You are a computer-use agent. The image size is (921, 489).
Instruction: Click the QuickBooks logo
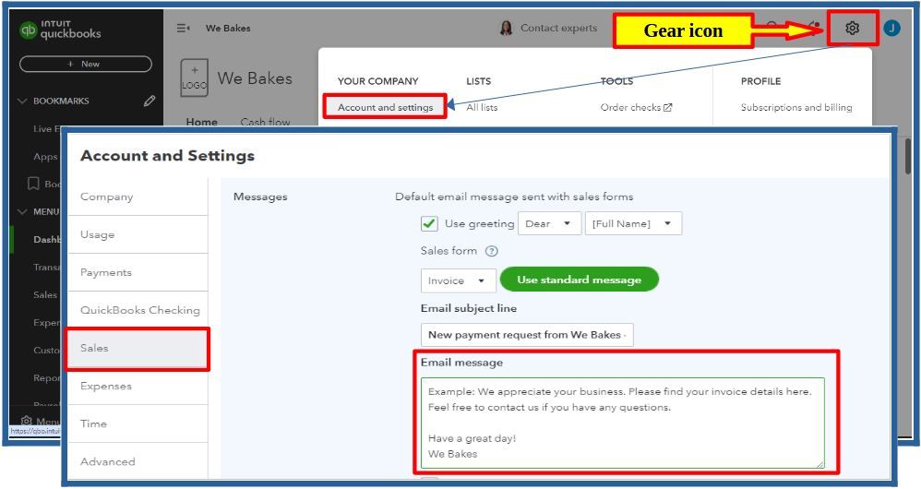[x=60, y=30]
